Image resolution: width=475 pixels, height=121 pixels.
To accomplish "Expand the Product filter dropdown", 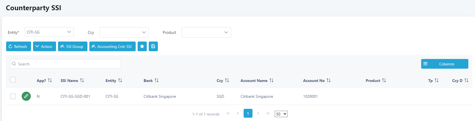I will click(x=206, y=32).
